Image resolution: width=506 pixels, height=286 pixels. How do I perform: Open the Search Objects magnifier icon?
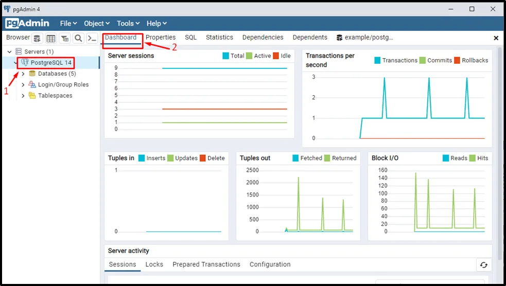(78, 38)
